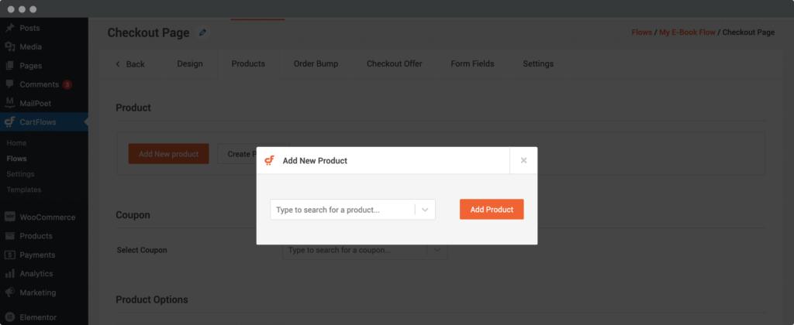
Task: Click the Add New product button
Action: 169,154
